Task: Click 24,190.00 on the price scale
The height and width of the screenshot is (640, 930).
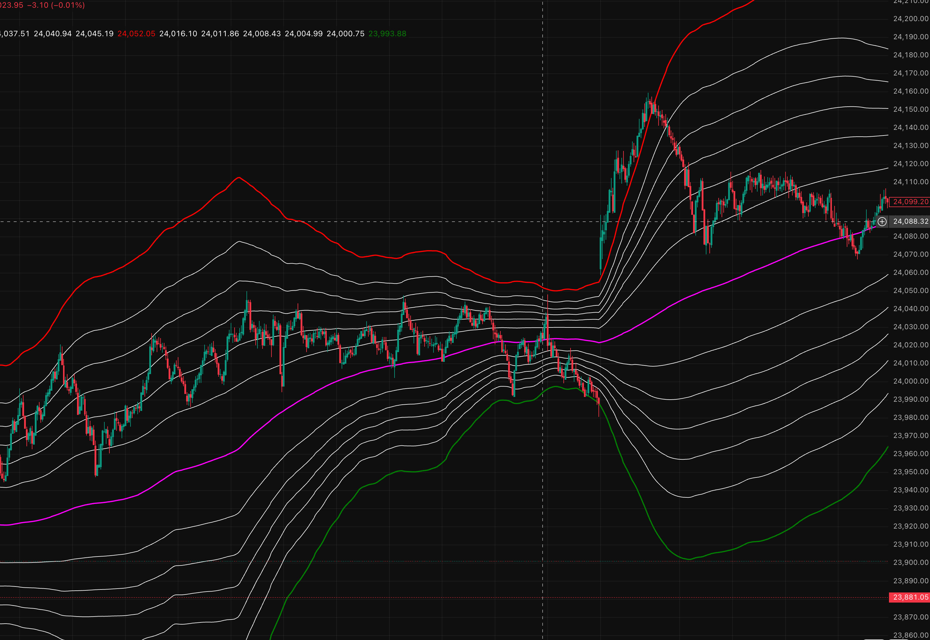Action: (911, 37)
